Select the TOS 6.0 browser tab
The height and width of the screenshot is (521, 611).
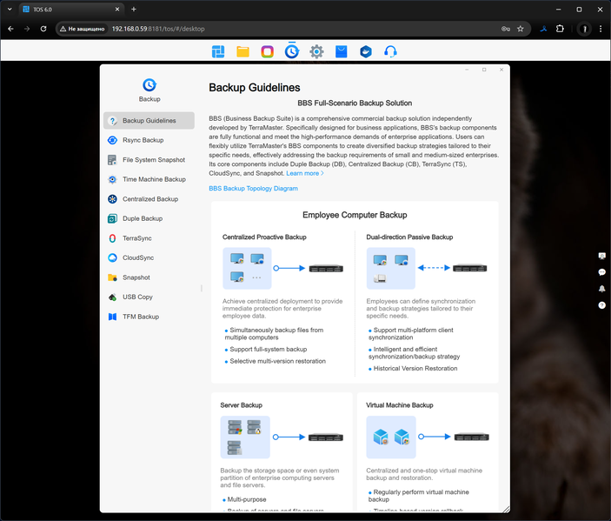(x=71, y=10)
